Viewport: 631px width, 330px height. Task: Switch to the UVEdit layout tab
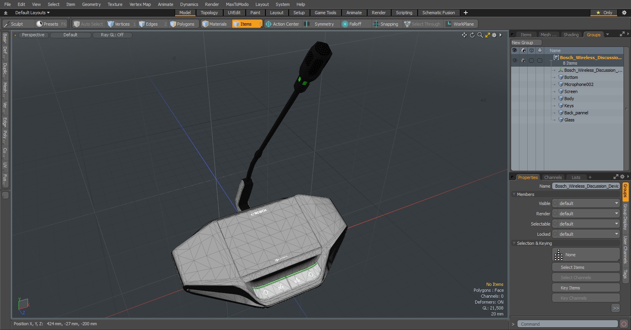click(x=234, y=13)
